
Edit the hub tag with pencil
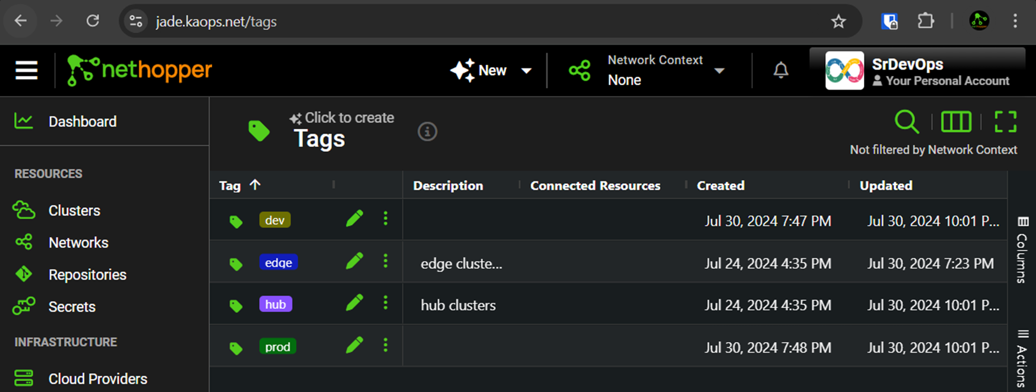coord(355,303)
